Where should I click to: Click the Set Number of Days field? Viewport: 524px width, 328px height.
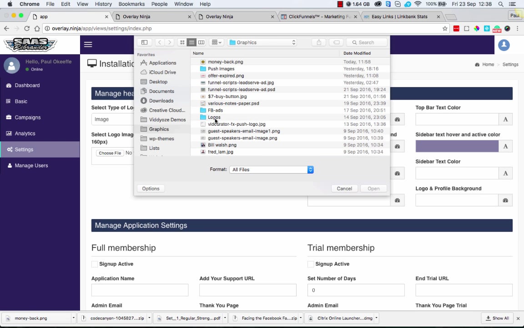tap(356, 290)
